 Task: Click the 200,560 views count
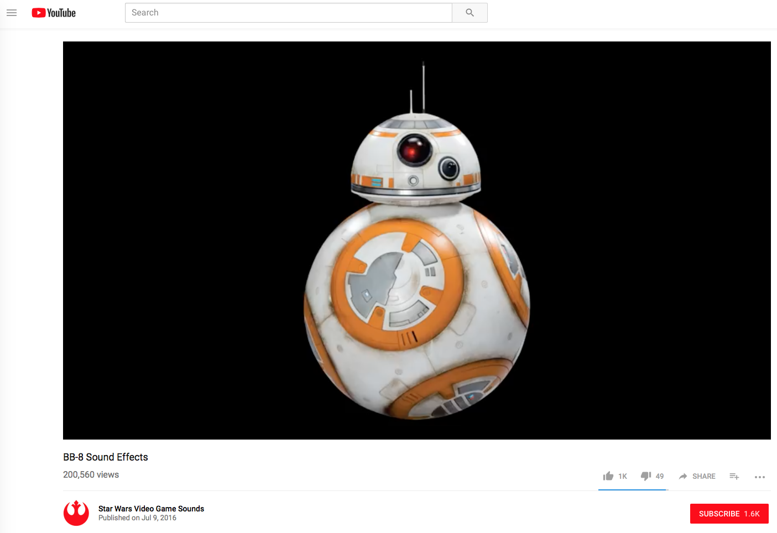(91, 475)
